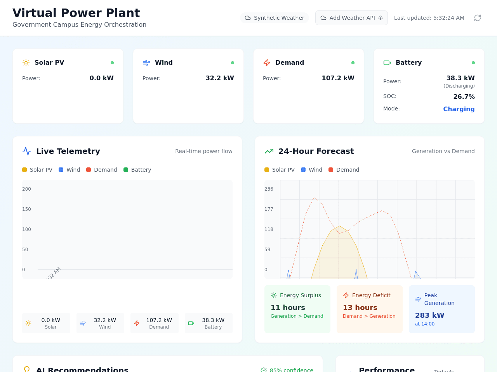Click the battery icon on Battery card

point(387,63)
